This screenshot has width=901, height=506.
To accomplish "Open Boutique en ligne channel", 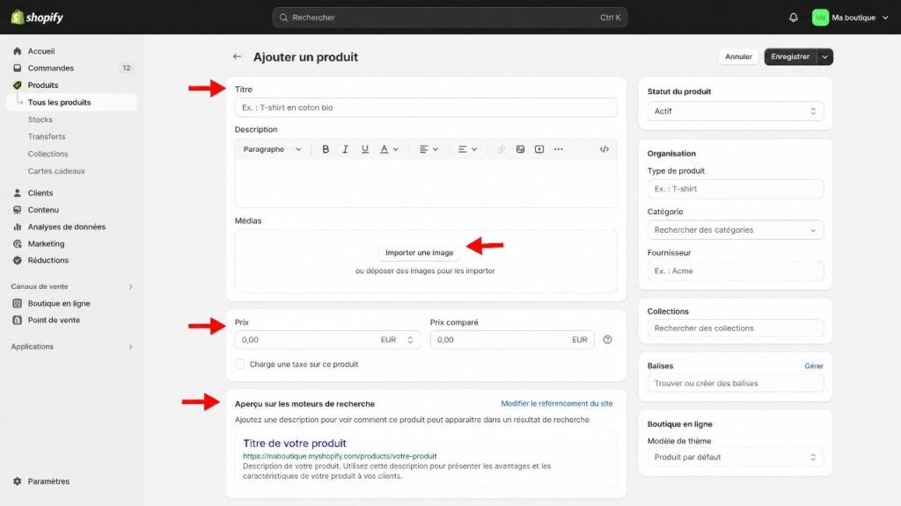I will tap(59, 303).
